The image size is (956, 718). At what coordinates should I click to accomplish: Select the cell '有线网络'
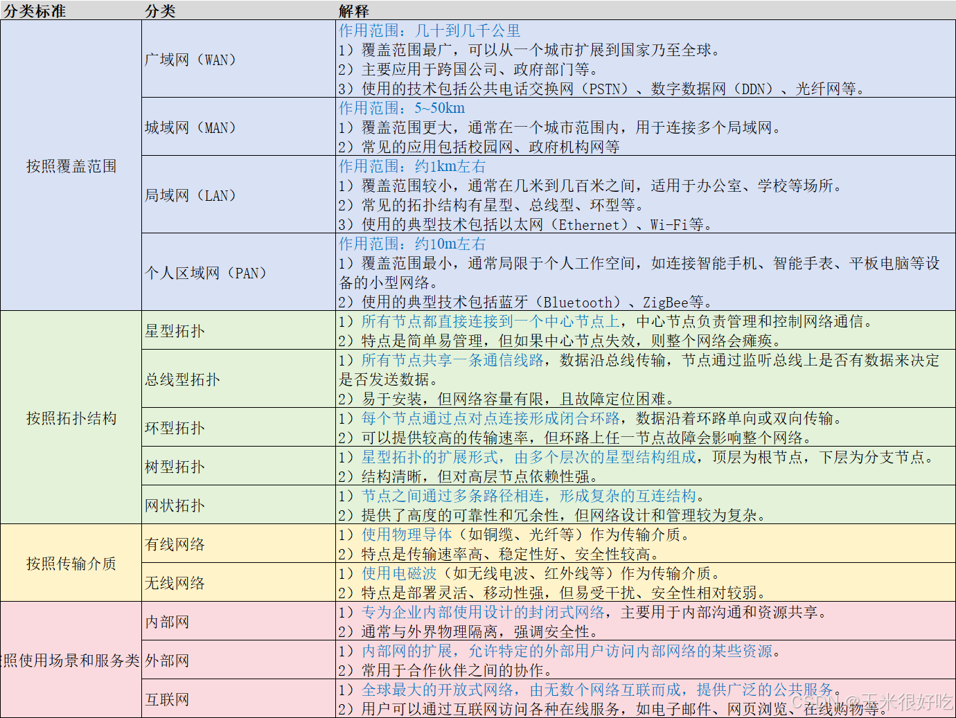(238, 544)
